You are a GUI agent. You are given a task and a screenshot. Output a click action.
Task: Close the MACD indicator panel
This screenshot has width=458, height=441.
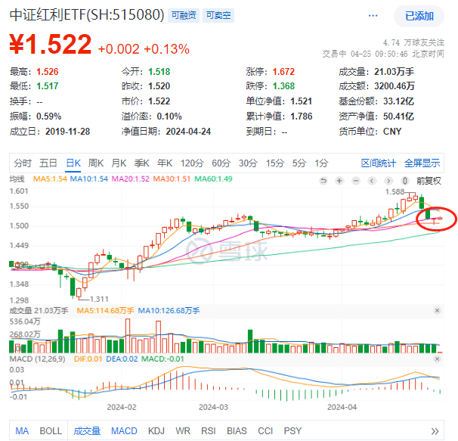click(x=438, y=359)
